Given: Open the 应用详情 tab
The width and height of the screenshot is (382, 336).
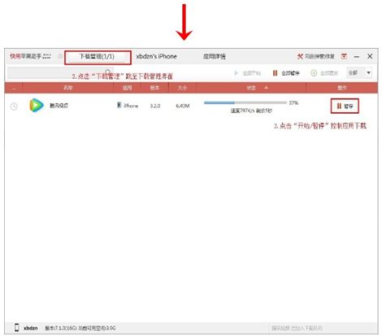Looking at the screenshot, I should (214, 56).
